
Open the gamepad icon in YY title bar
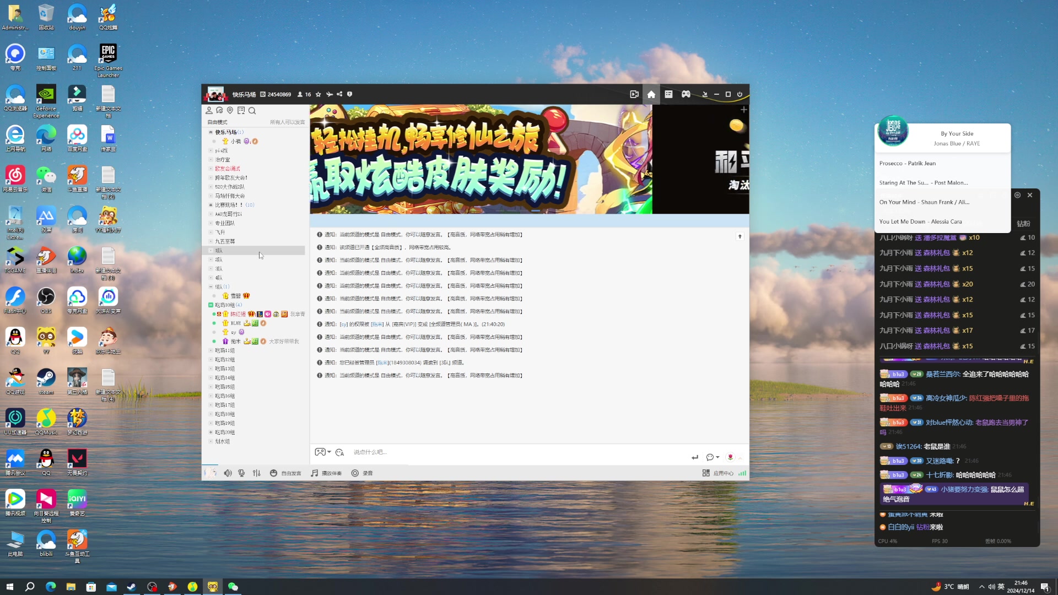(686, 94)
